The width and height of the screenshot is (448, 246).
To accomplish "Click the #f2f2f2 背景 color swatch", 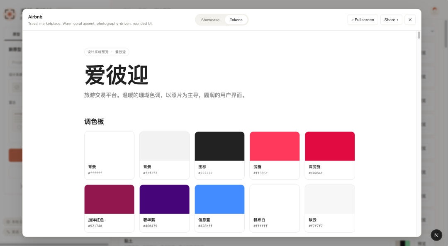I will pyautogui.click(x=164, y=156).
